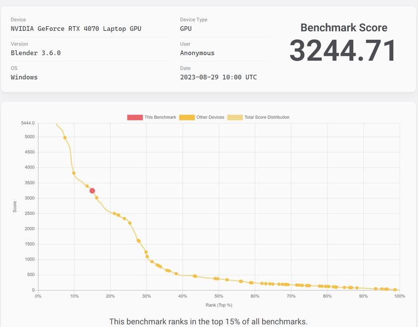Click the last orange point near 100% rank
This screenshot has width=418, height=327.
(x=395, y=290)
